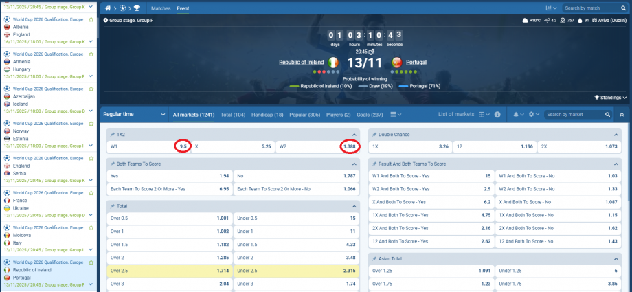Open the tournament trophy breadcrumb icon
This screenshot has height=292, width=632.
137,8
